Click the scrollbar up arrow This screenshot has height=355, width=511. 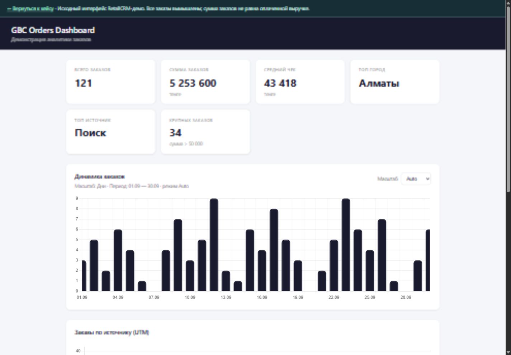coord(508,3)
